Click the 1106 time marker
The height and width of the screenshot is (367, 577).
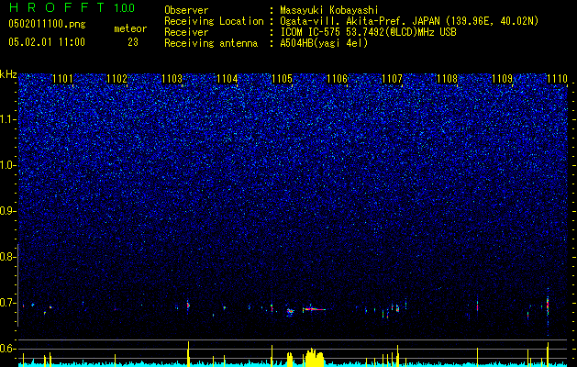point(338,79)
